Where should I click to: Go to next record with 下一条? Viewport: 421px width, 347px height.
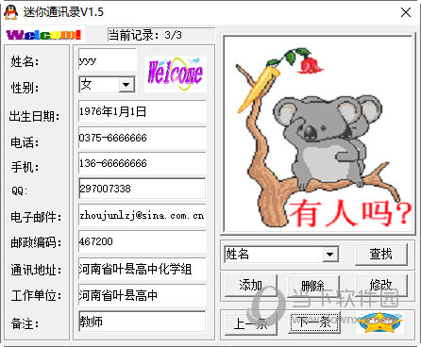(x=314, y=322)
